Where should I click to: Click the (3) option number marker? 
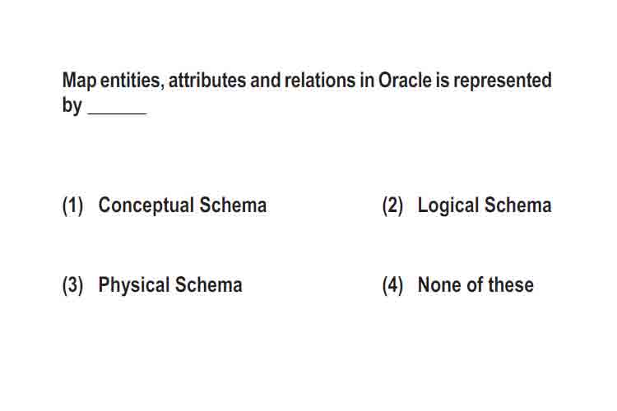click(72, 285)
